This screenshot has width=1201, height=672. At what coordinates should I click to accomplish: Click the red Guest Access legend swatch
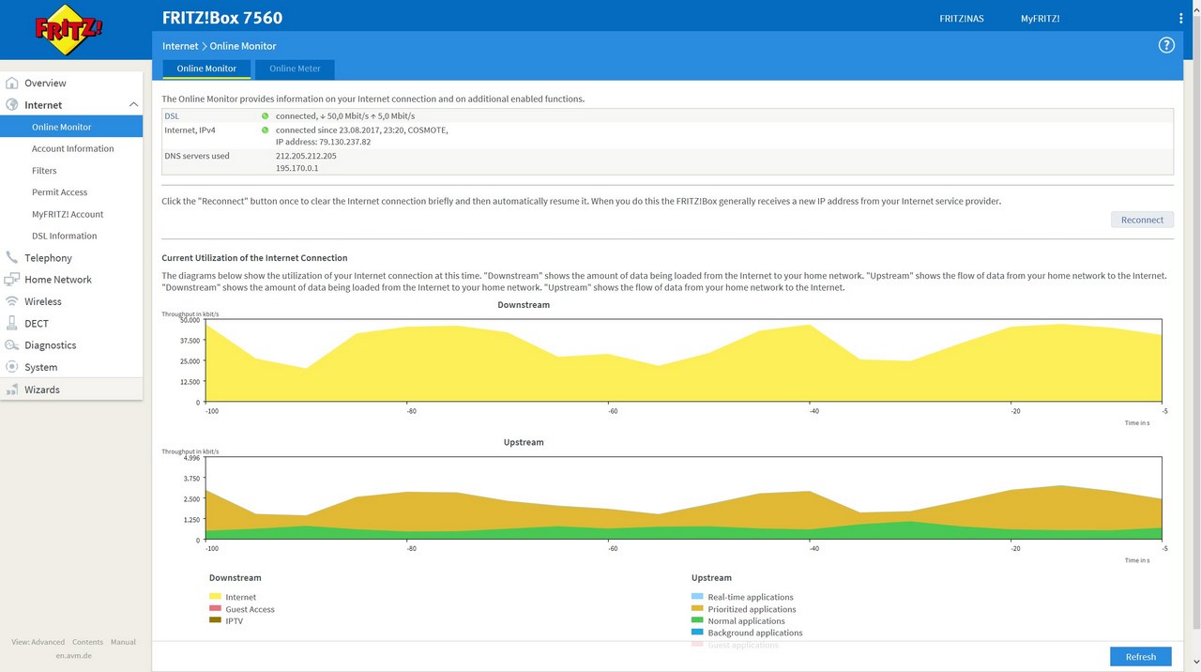coord(215,609)
